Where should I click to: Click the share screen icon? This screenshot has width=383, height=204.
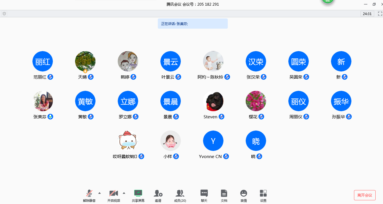[x=138, y=194]
